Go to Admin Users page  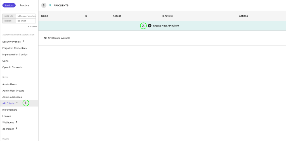pyautogui.click(x=10, y=84)
